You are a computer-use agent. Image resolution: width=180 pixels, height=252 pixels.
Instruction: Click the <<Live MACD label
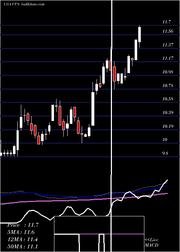pyautogui.click(x=152, y=243)
